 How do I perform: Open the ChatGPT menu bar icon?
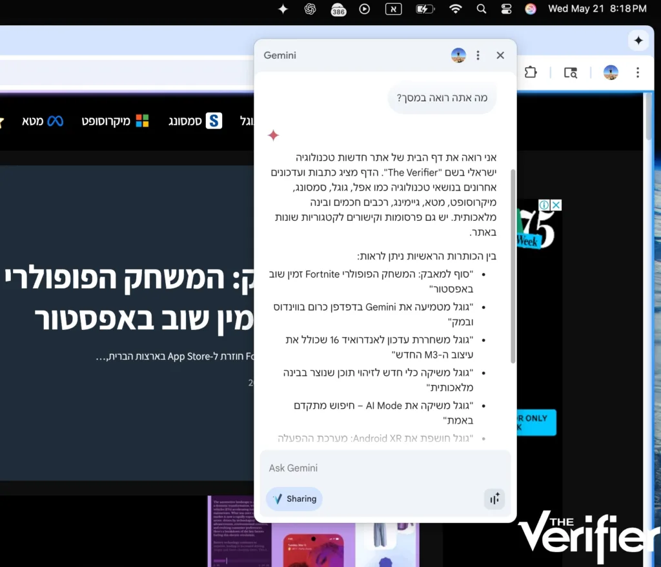tap(310, 9)
